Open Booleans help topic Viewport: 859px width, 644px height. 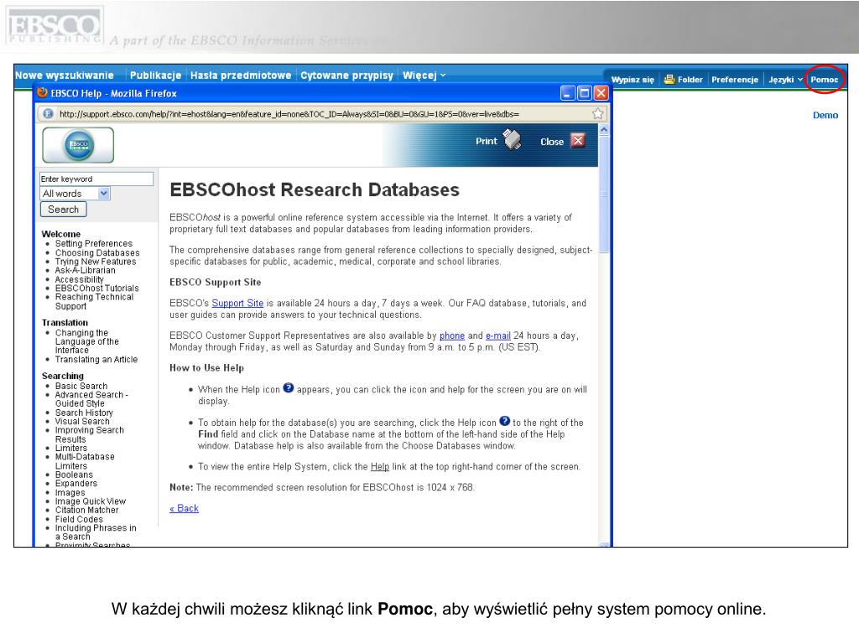(74, 475)
